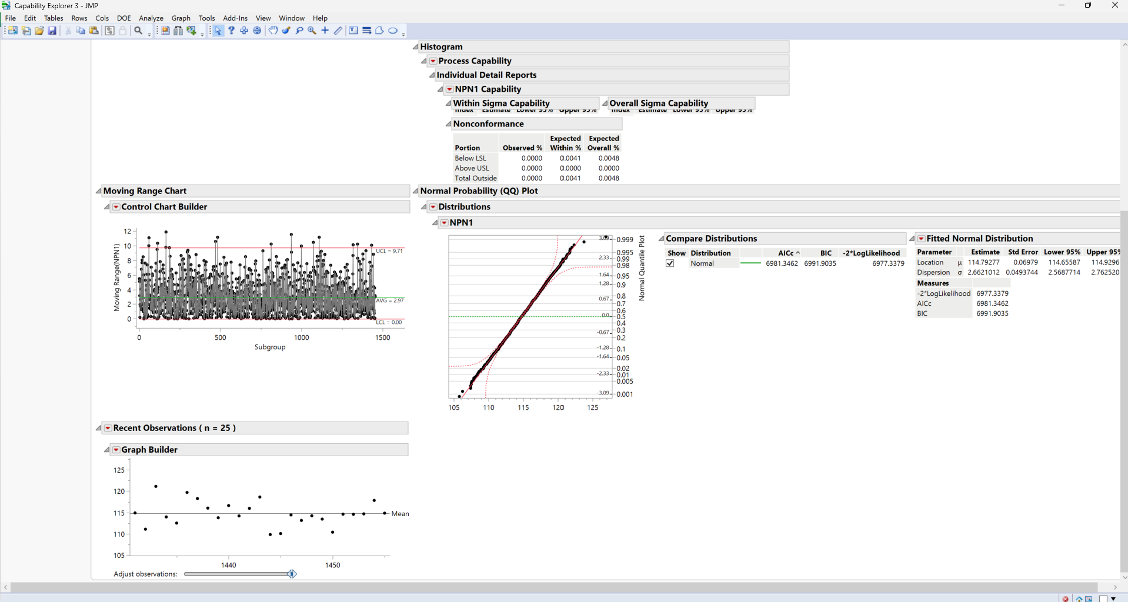Activate the Help question-mark tool
Image resolution: width=1128 pixels, height=602 pixels.
[x=231, y=30]
